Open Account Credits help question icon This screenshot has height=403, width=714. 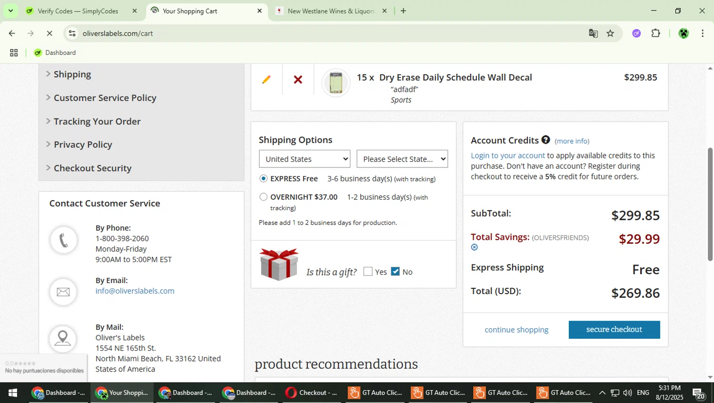545,140
